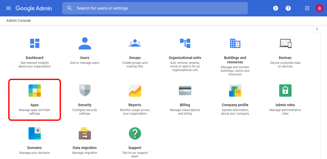Click the Data migration title

[85, 148]
